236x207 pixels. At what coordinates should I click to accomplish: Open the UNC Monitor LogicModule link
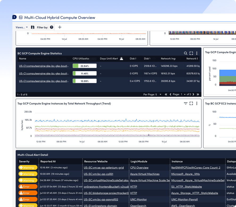(x=138, y=200)
